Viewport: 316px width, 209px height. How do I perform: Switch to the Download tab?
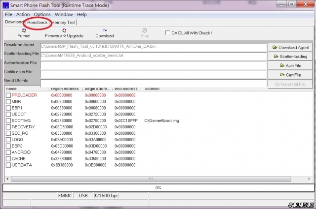click(x=14, y=22)
